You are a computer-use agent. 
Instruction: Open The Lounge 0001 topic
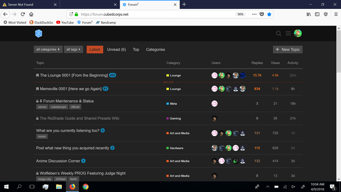[74, 75]
